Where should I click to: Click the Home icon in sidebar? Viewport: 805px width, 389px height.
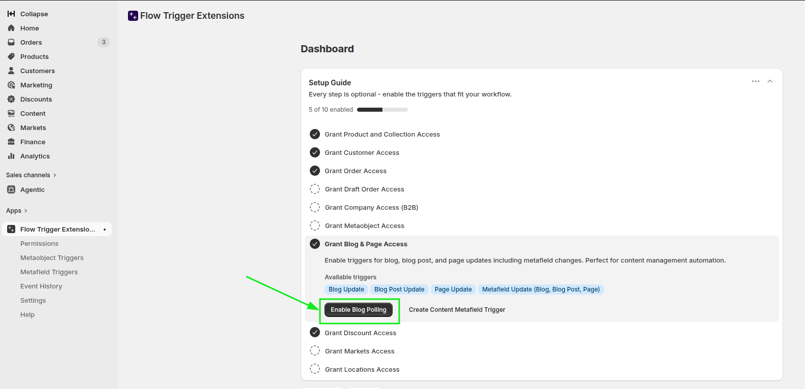pos(11,28)
